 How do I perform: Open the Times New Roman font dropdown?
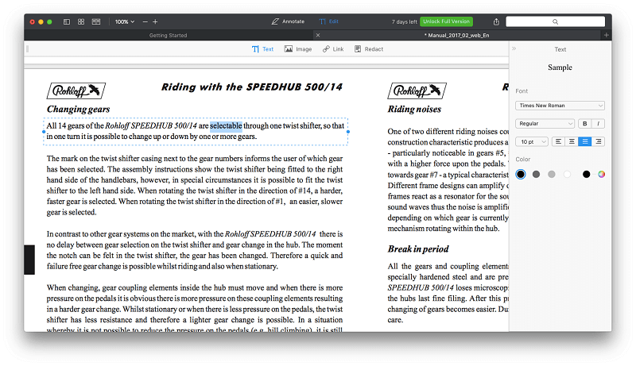pyautogui.click(x=560, y=106)
